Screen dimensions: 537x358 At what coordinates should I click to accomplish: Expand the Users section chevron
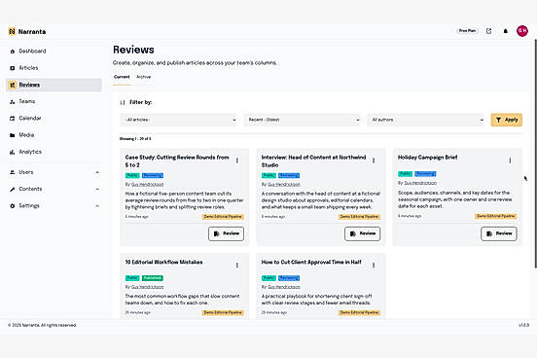[97, 172]
